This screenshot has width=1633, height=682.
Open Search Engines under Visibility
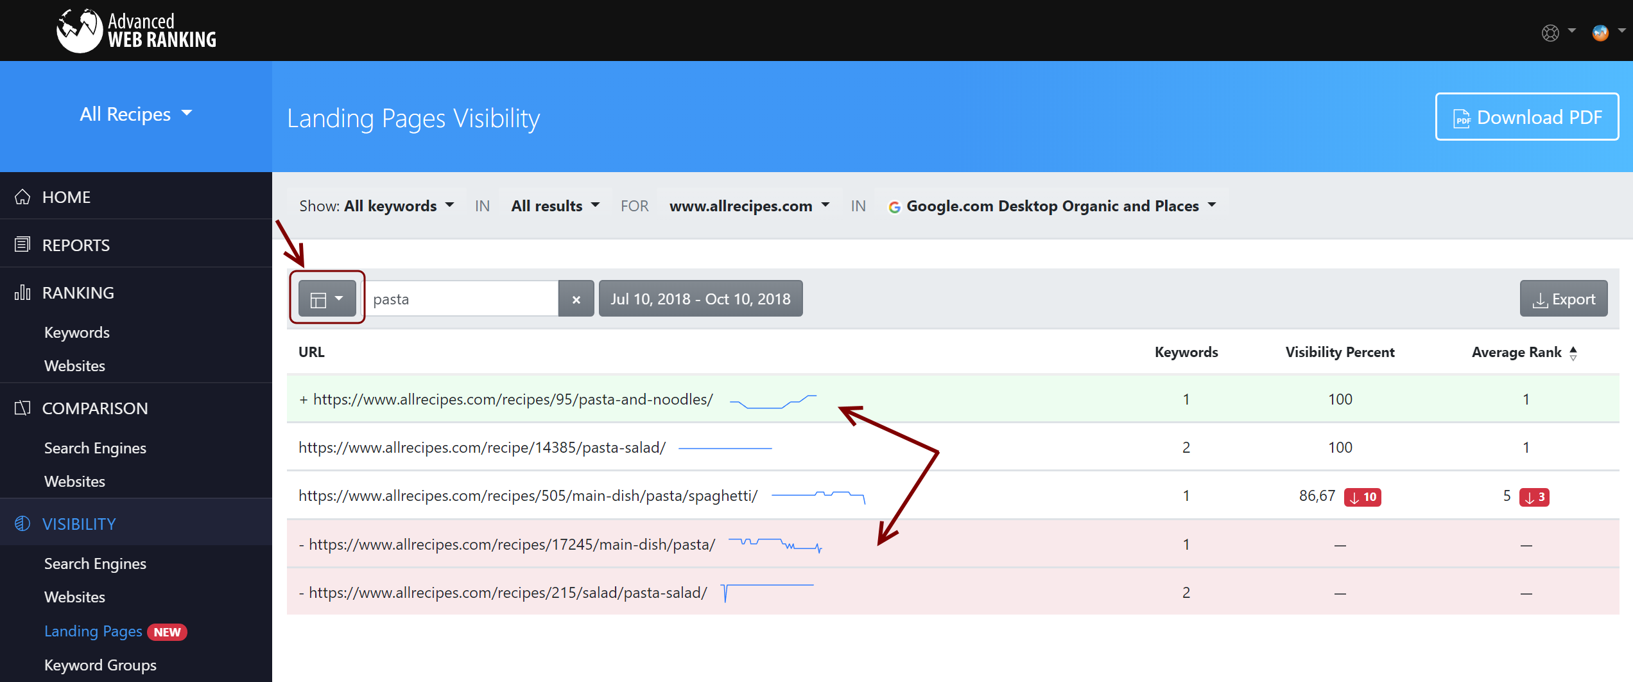[95, 564]
